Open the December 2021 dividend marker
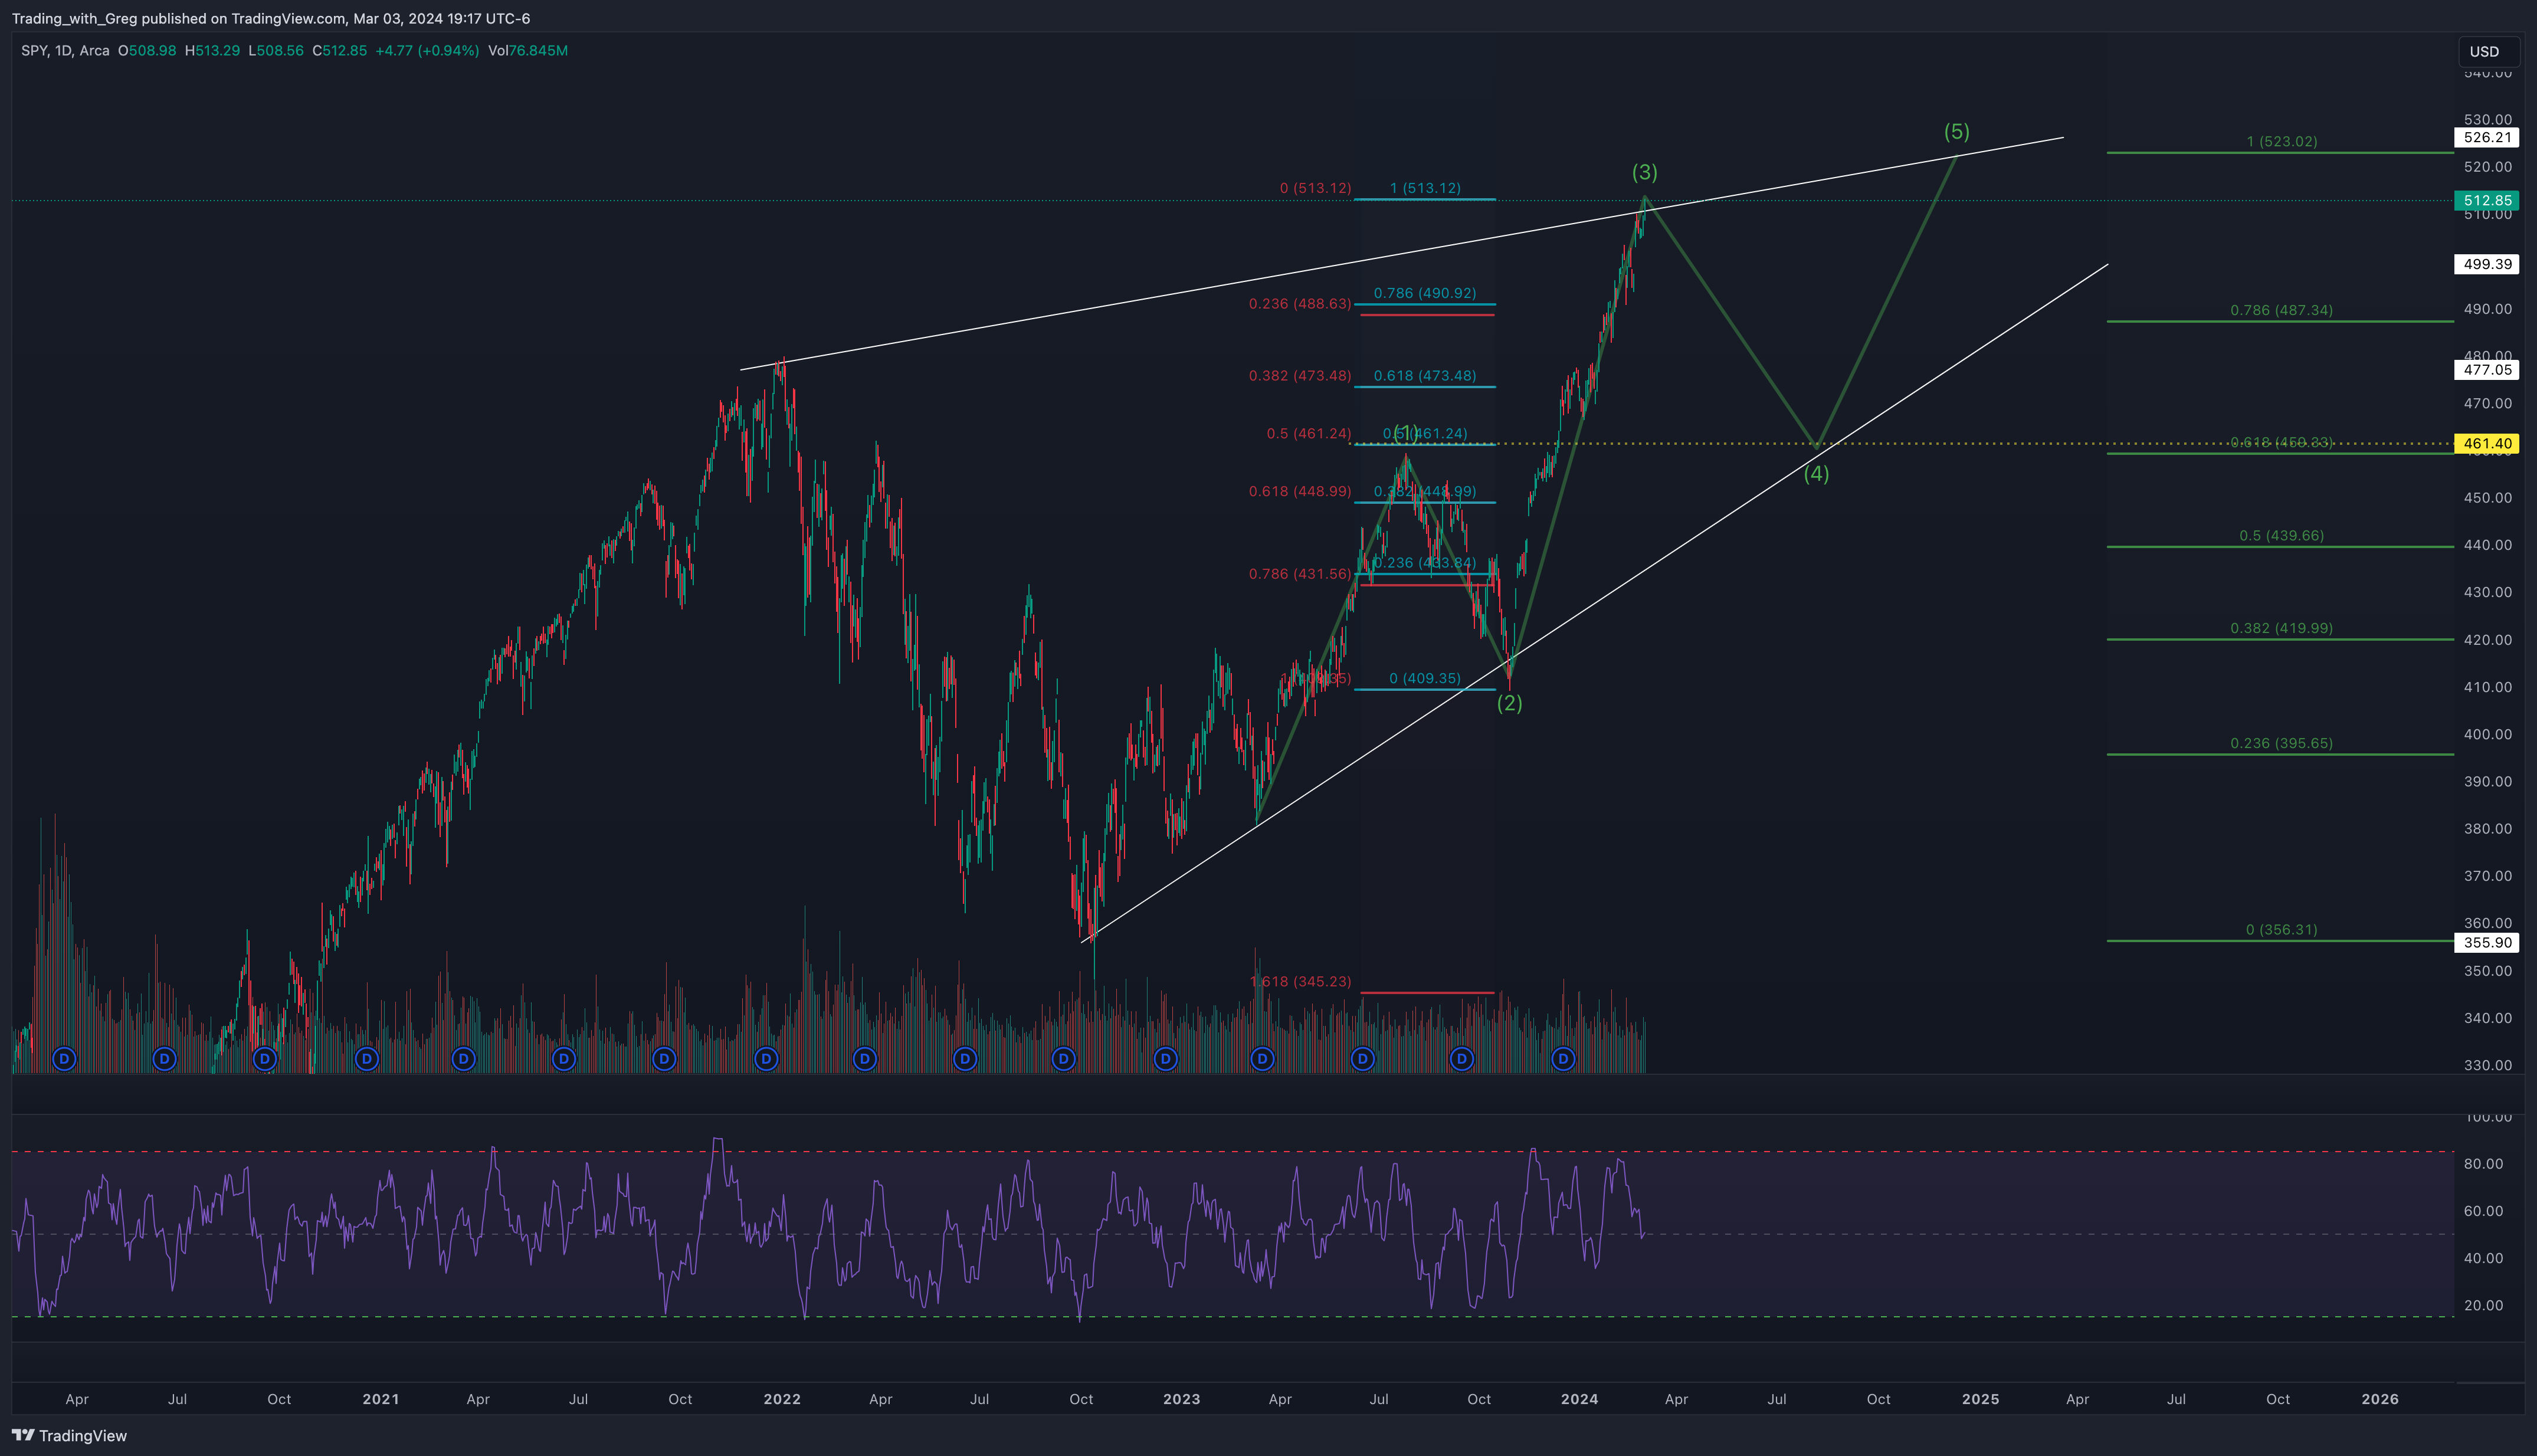The height and width of the screenshot is (1456, 2537). coord(766,1058)
